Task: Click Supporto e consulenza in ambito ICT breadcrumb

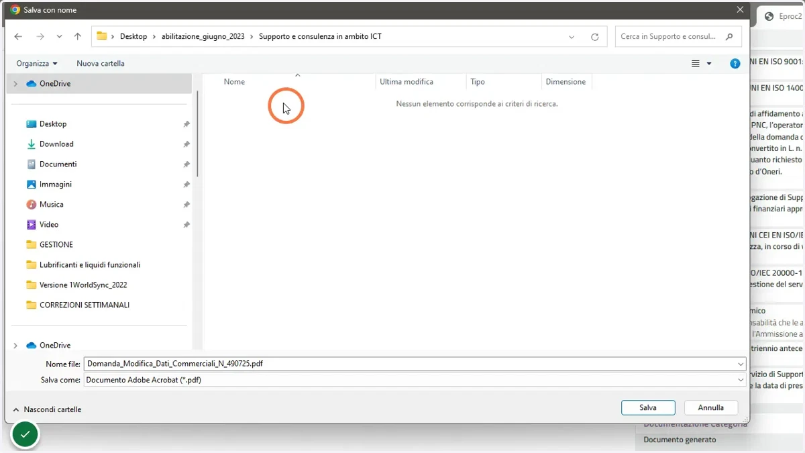Action: coord(320,36)
